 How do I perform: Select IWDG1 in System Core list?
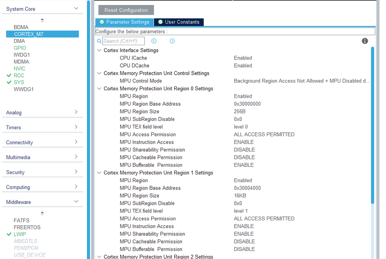tap(22, 54)
